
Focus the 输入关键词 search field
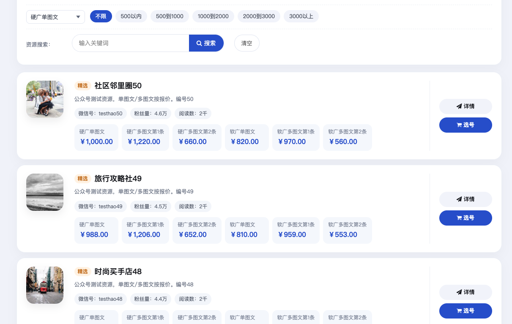click(x=131, y=43)
